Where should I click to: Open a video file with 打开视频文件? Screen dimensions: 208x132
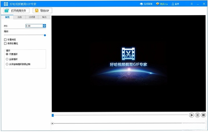click(16, 11)
